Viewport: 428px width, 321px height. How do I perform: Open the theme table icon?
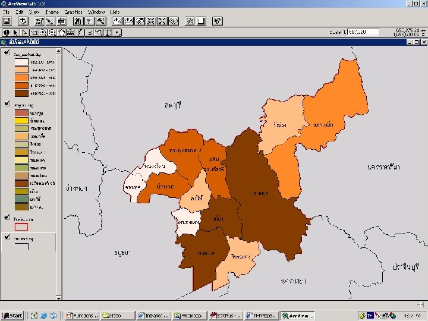[62, 21]
